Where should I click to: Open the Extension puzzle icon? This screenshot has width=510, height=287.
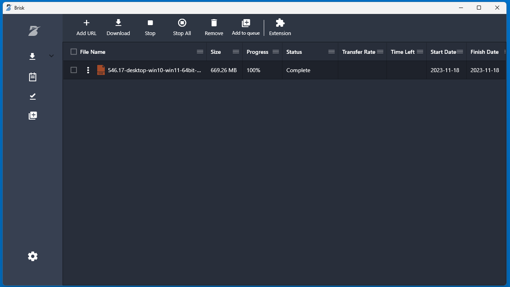[280, 23]
